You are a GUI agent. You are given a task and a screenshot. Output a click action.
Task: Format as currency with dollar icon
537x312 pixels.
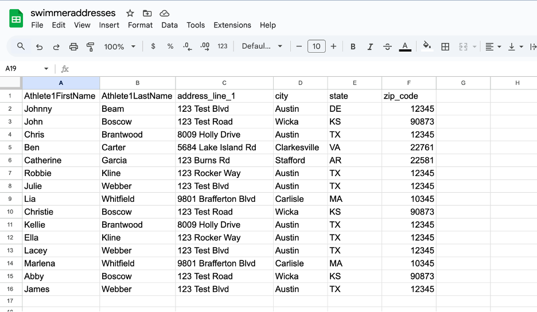(153, 46)
